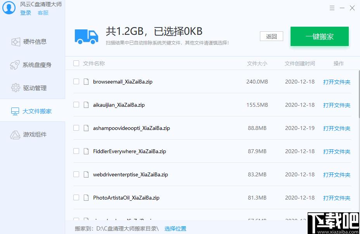Check webdriveenterptise_XiaZaiBa.zip checkbox
Image resolution: width=360 pixels, height=234 pixels.
pos(76,174)
